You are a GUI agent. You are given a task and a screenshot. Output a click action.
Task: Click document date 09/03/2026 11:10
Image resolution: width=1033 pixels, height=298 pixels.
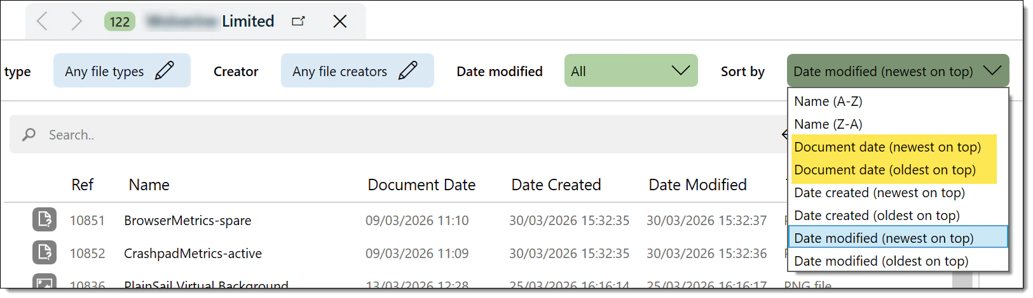[x=417, y=220]
